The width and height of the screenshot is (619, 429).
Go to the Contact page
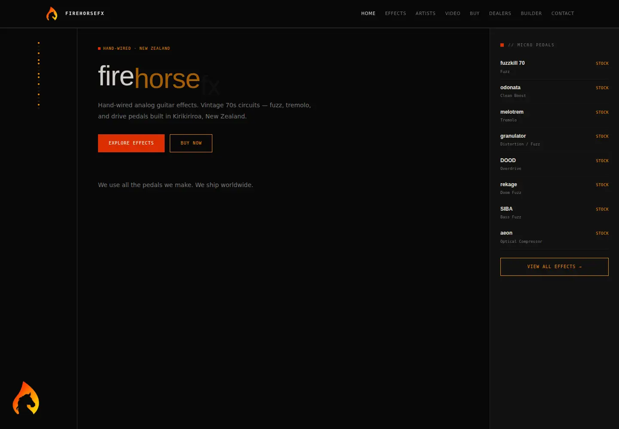click(563, 14)
